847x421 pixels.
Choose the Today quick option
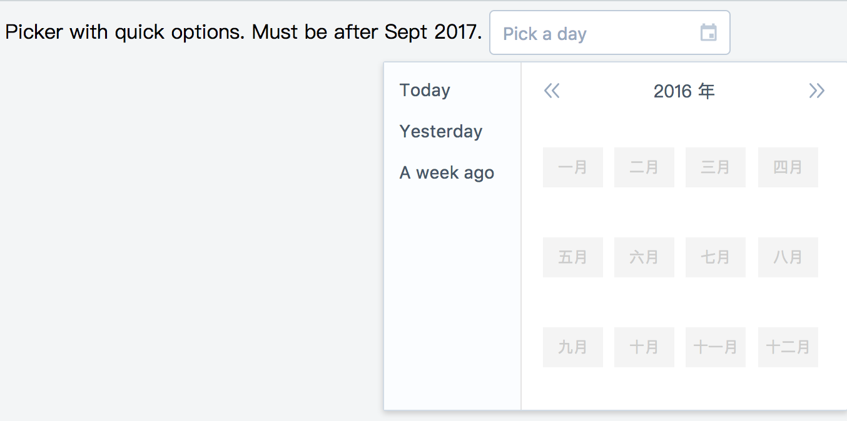tap(424, 90)
